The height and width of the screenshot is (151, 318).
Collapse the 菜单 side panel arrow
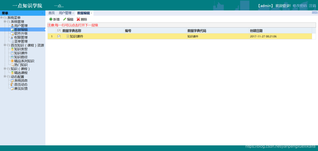(42, 13)
